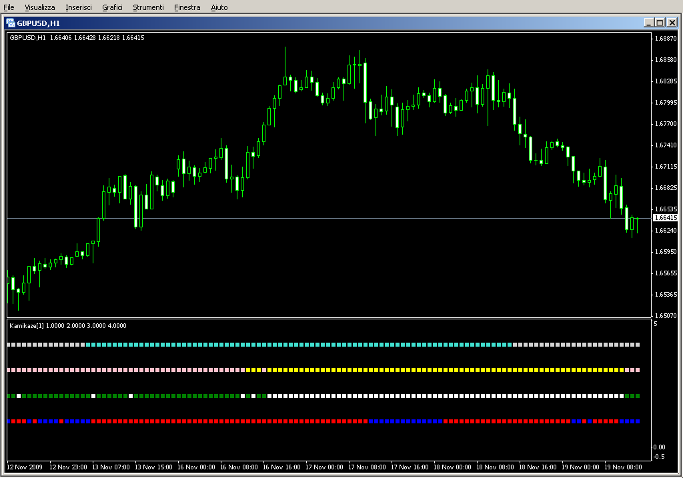Click the GBPUSD,H1 window title text
Screen dimensions: 683x478
(38, 23)
